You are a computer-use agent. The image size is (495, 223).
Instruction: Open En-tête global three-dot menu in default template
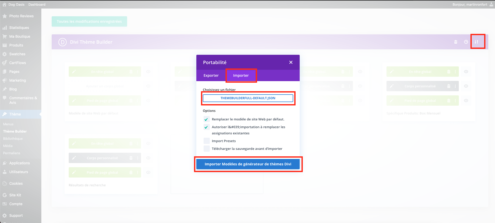point(137,72)
